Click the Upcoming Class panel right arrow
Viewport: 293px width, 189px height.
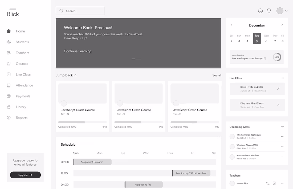(282, 127)
